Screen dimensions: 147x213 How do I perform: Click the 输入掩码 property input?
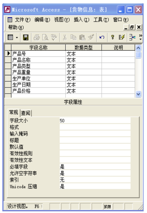tap(95, 134)
